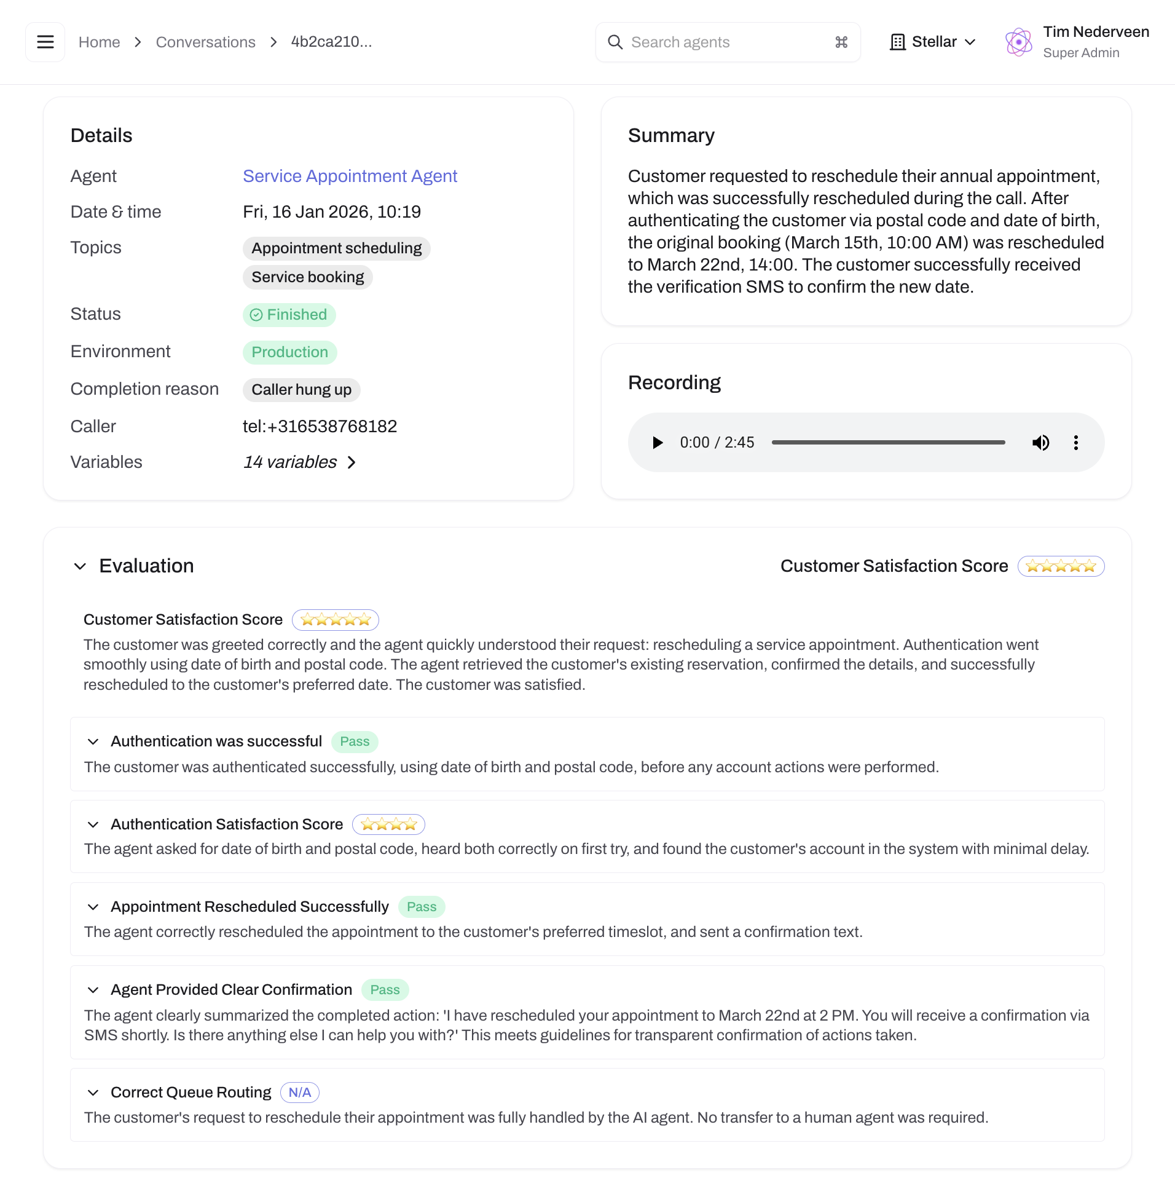Collapse the Evaluation section
Viewport: 1175px width, 1178px height.
pos(81,566)
